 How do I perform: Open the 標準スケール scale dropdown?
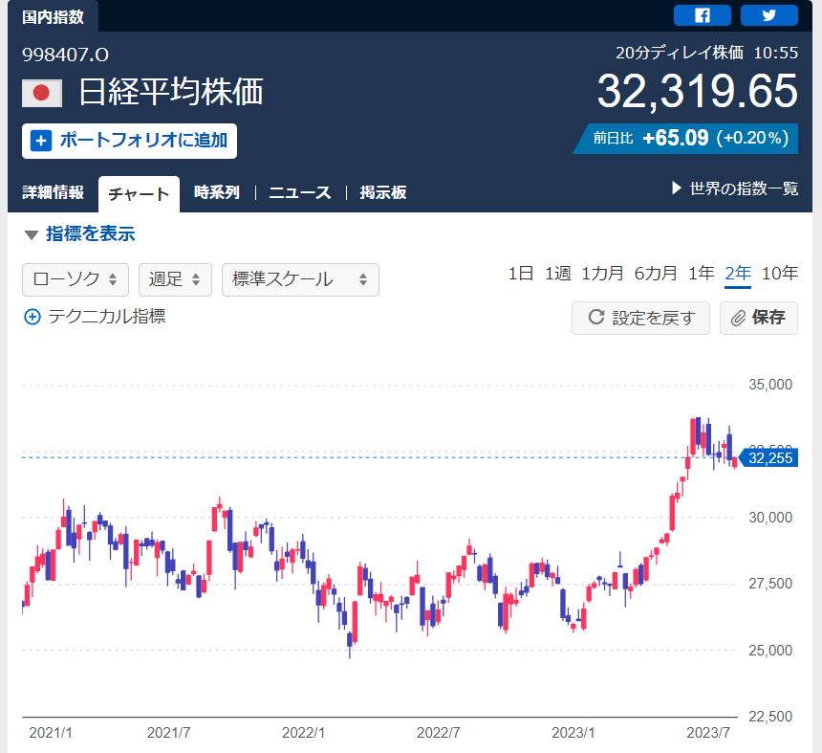click(x=300, y=279)
